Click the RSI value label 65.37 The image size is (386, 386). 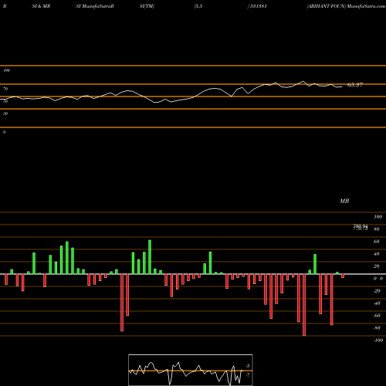tap(355, 85)
